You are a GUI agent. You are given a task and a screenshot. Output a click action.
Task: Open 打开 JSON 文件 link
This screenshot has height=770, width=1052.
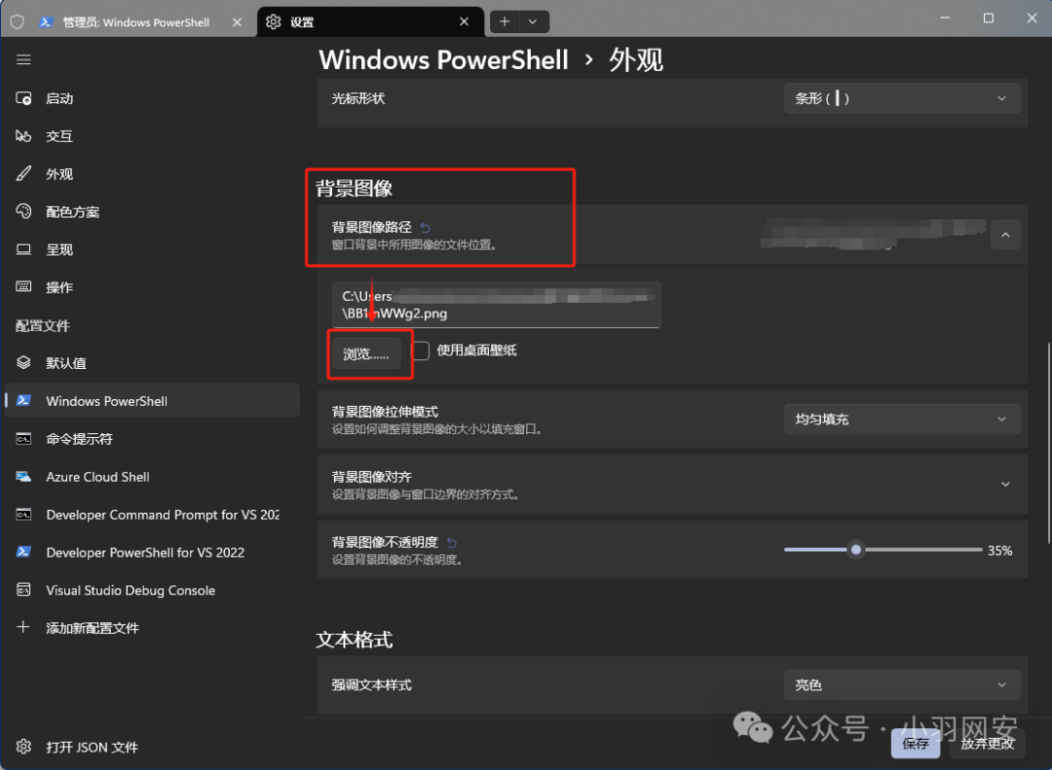(x=152, y=747)
